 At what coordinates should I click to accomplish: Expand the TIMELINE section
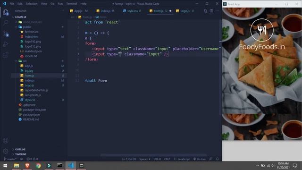(20, 154)
